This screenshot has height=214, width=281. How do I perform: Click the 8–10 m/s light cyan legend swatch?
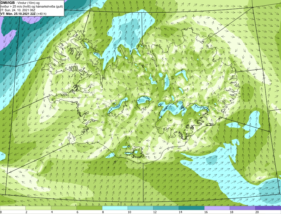[115, 208]
